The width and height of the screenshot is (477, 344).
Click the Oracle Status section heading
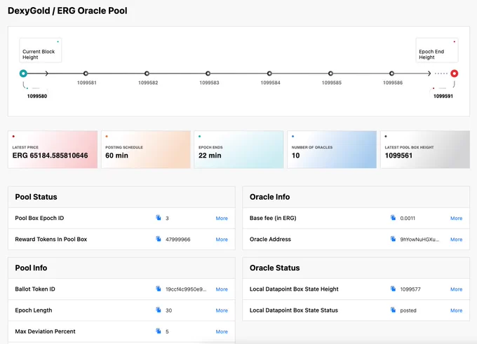coord(275,268)
